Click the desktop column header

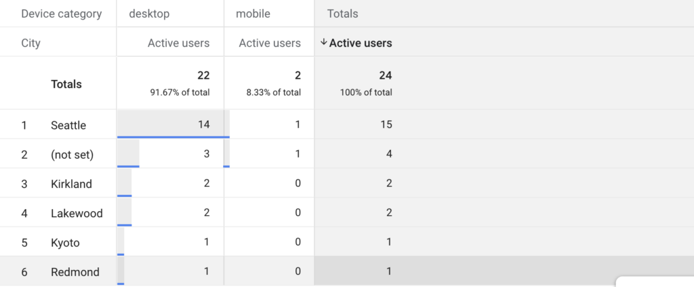pos(149,14)
